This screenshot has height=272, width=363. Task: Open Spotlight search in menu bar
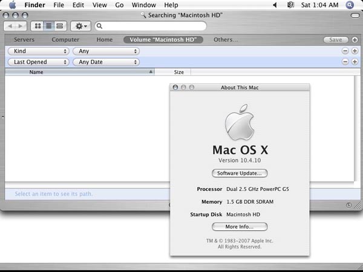point(350,5)
